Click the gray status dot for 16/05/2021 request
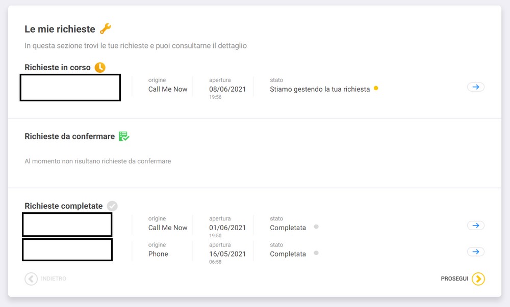510x307 pixels. pyautogui.click(x=316, y=253)
